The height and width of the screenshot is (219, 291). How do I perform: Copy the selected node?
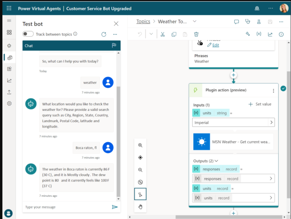click(x=174, y=34)
